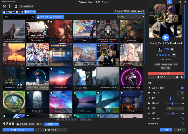Viewport: 188px width, 134px height.
Task: Open the 디스플레이 menu
Action: (130, 11)
